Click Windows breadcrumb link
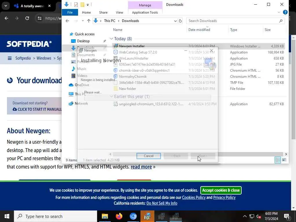296x222 pixels. click(44, 58)
